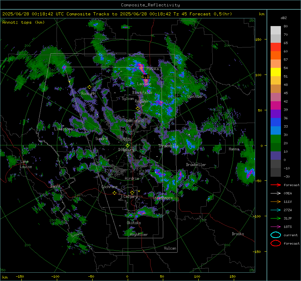Click the RockyMH label
The height and width of the screenshot is (281, 301).
(88, 94)
